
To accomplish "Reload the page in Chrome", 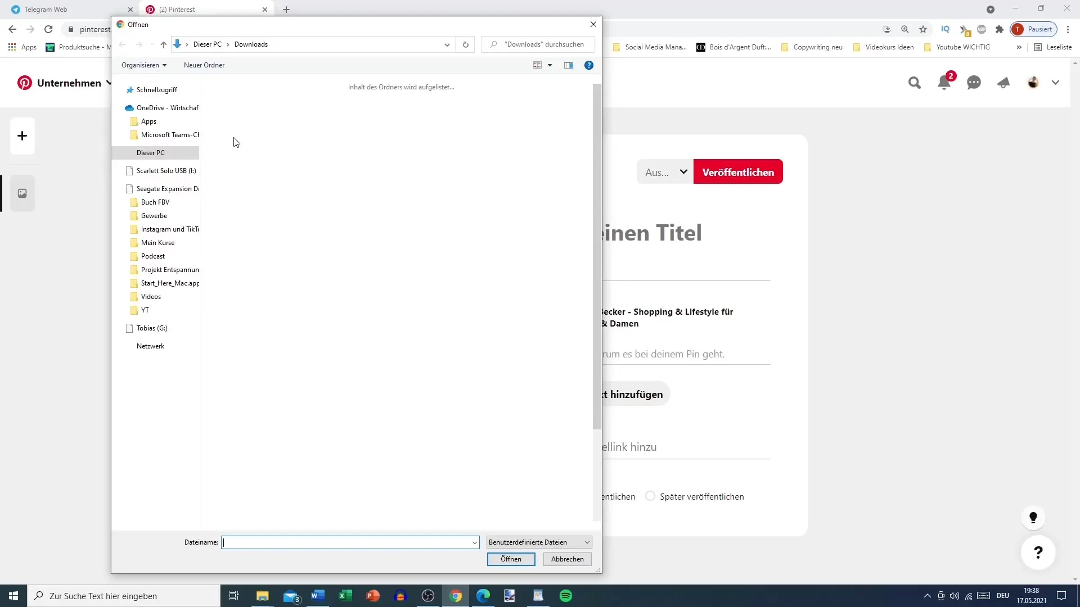I will [x=48, y=29].
